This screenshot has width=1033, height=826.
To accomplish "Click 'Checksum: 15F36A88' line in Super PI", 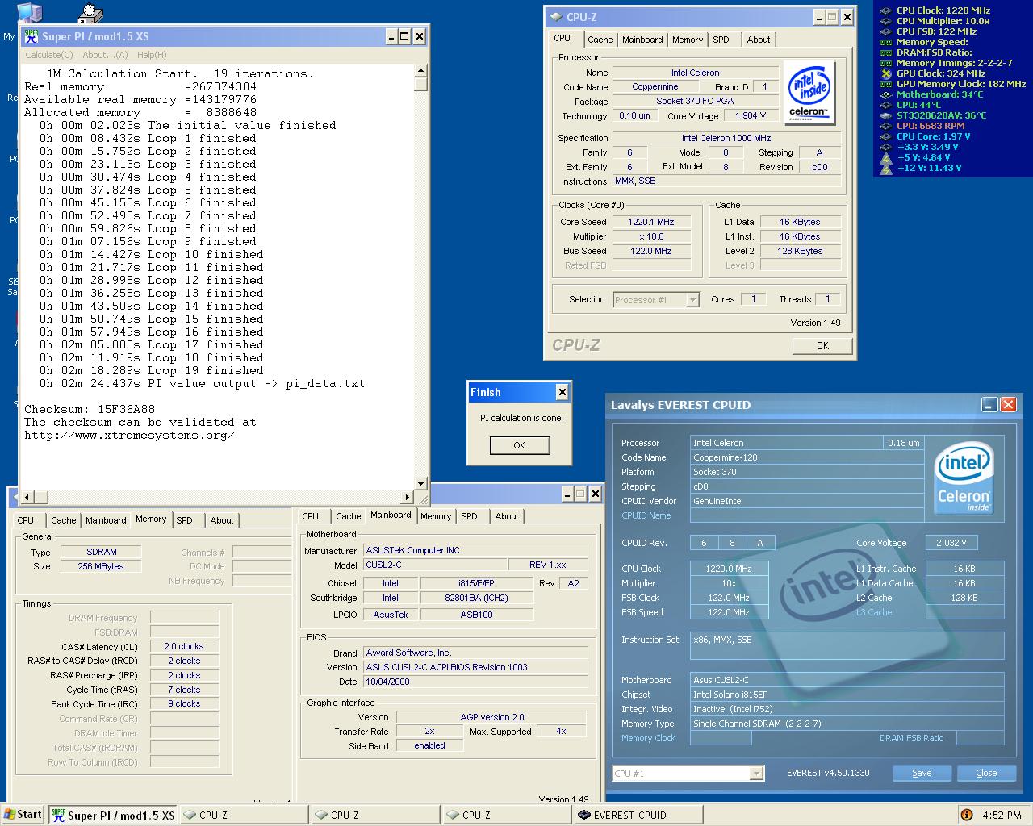I will click(90, 409).
